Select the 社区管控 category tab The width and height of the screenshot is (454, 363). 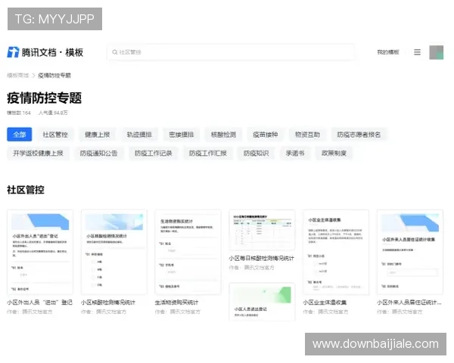(55, 135)
